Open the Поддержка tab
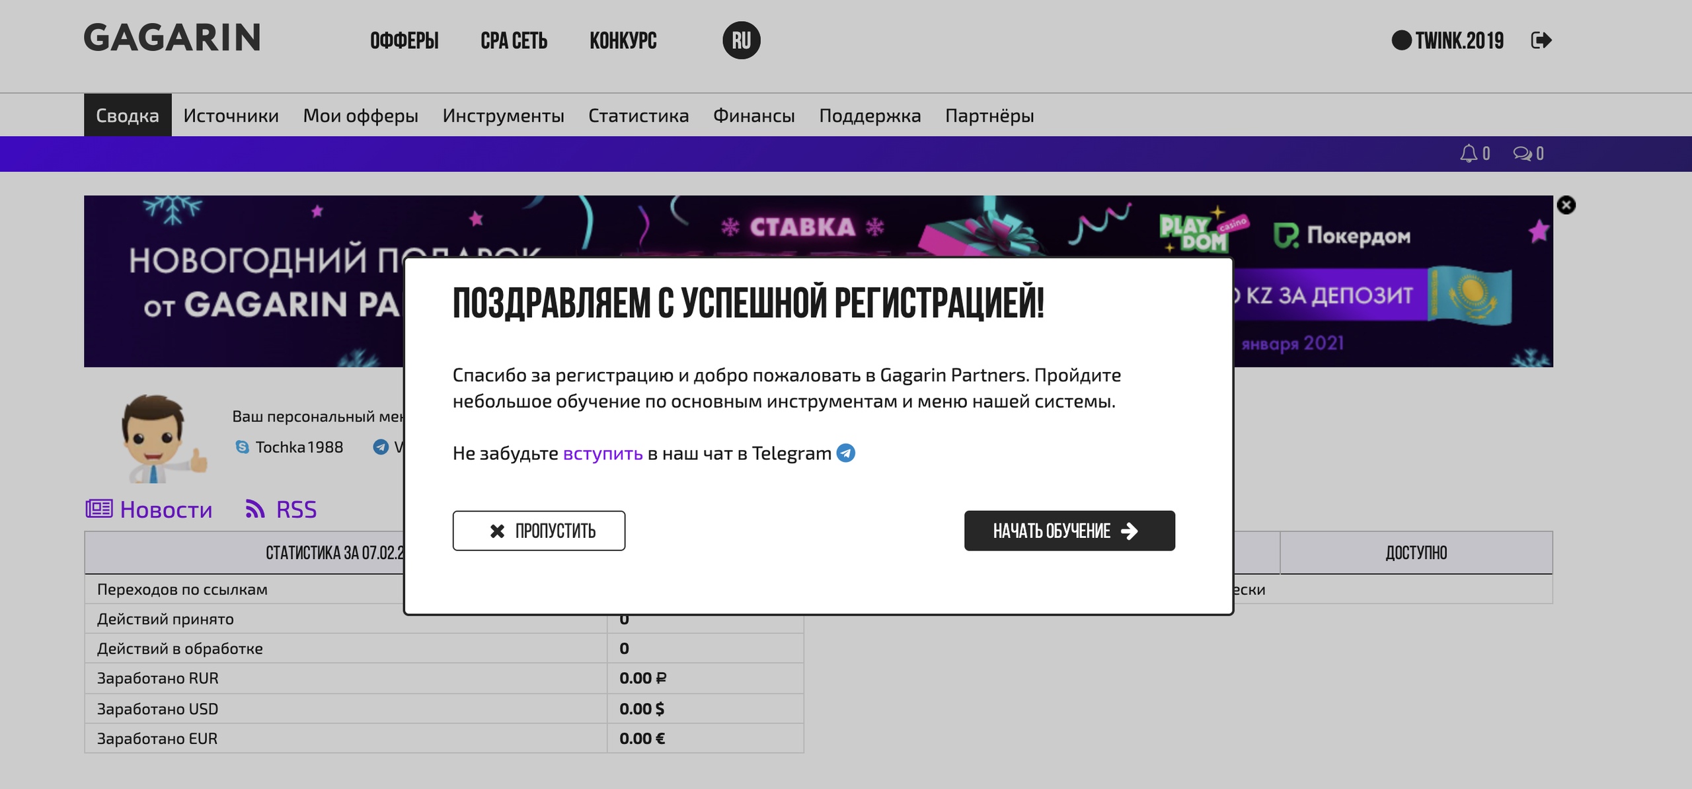The height and width of the screenshot is (789, 1692). pyautogui.click(x=870, y=116)
